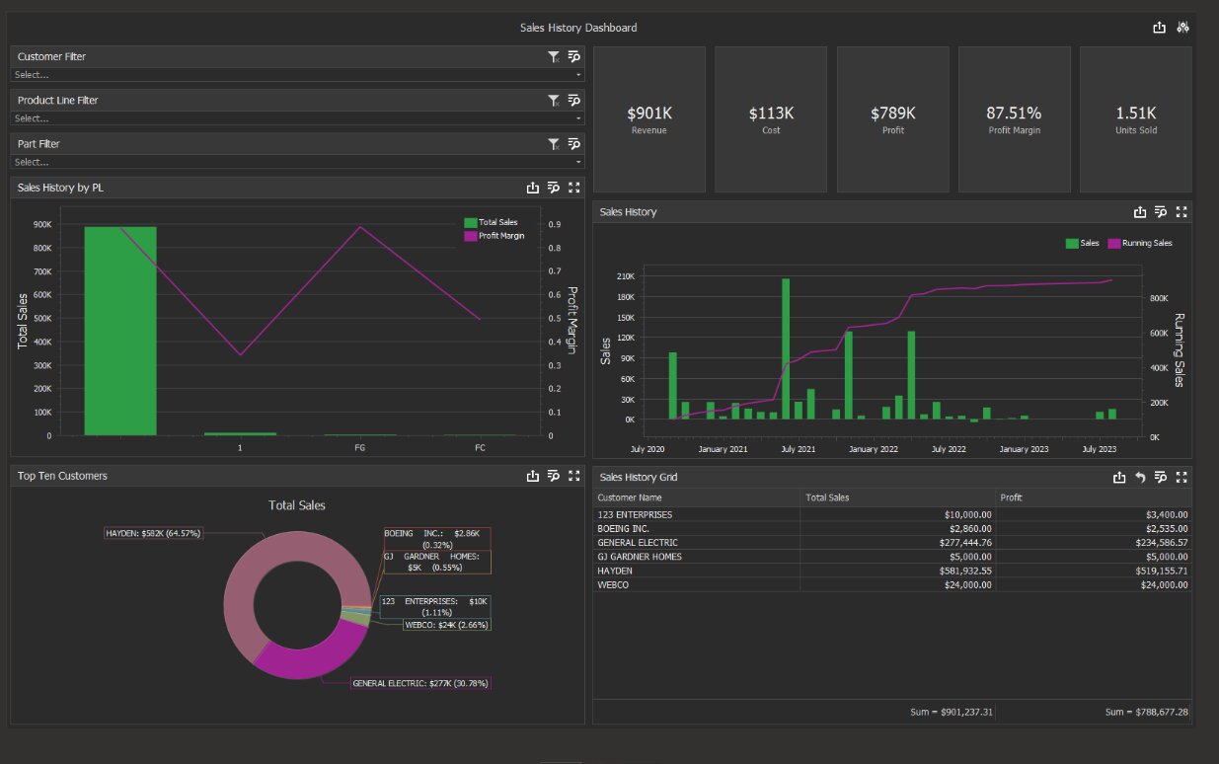Open the dashboard parameters icon in title bar
The height and width of the screenshot is (764, 1219).
tap(1182, 28)
